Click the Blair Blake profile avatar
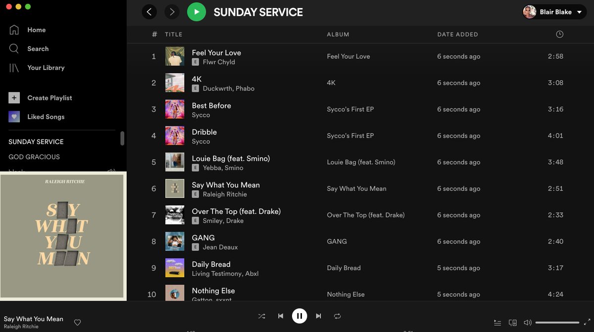The width and height of the screenshot is (594, 332). (530, 12)
